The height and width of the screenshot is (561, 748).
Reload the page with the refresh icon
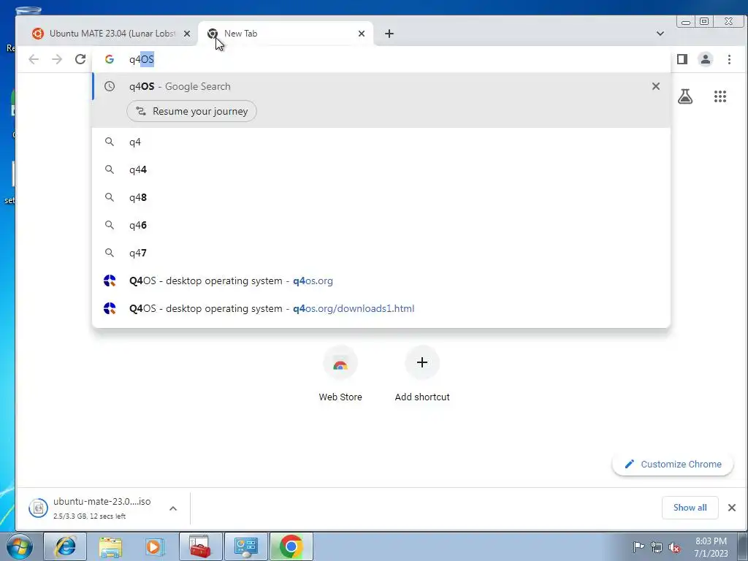click(x=80, y=59)
